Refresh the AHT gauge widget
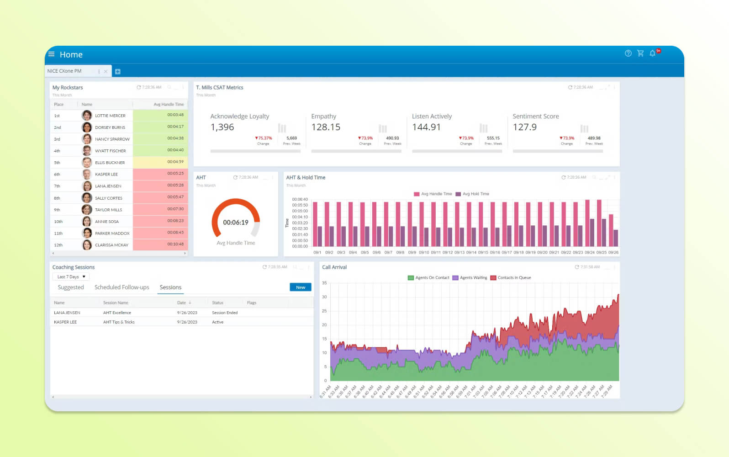This screenshot has height=457, width=729. [x=235, y=177]
